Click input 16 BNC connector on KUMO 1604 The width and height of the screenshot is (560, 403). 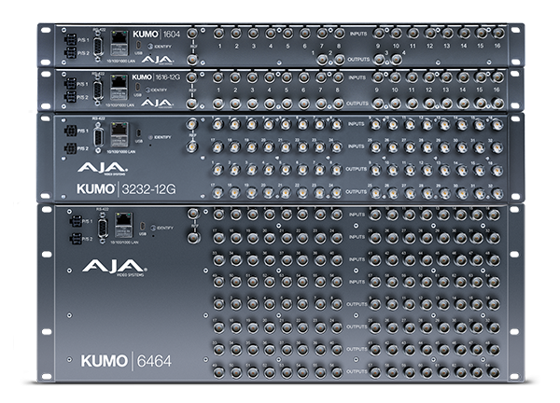tap(497, 34)
